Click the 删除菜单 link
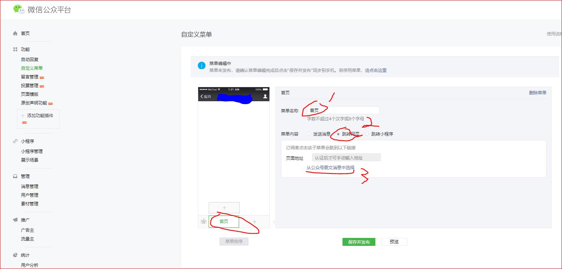 point(538,93)
